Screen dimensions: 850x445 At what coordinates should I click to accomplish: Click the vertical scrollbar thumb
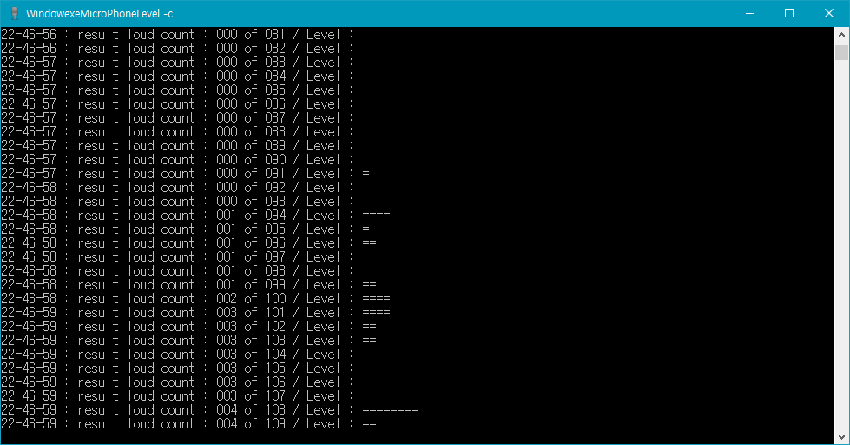coord(841,53)
